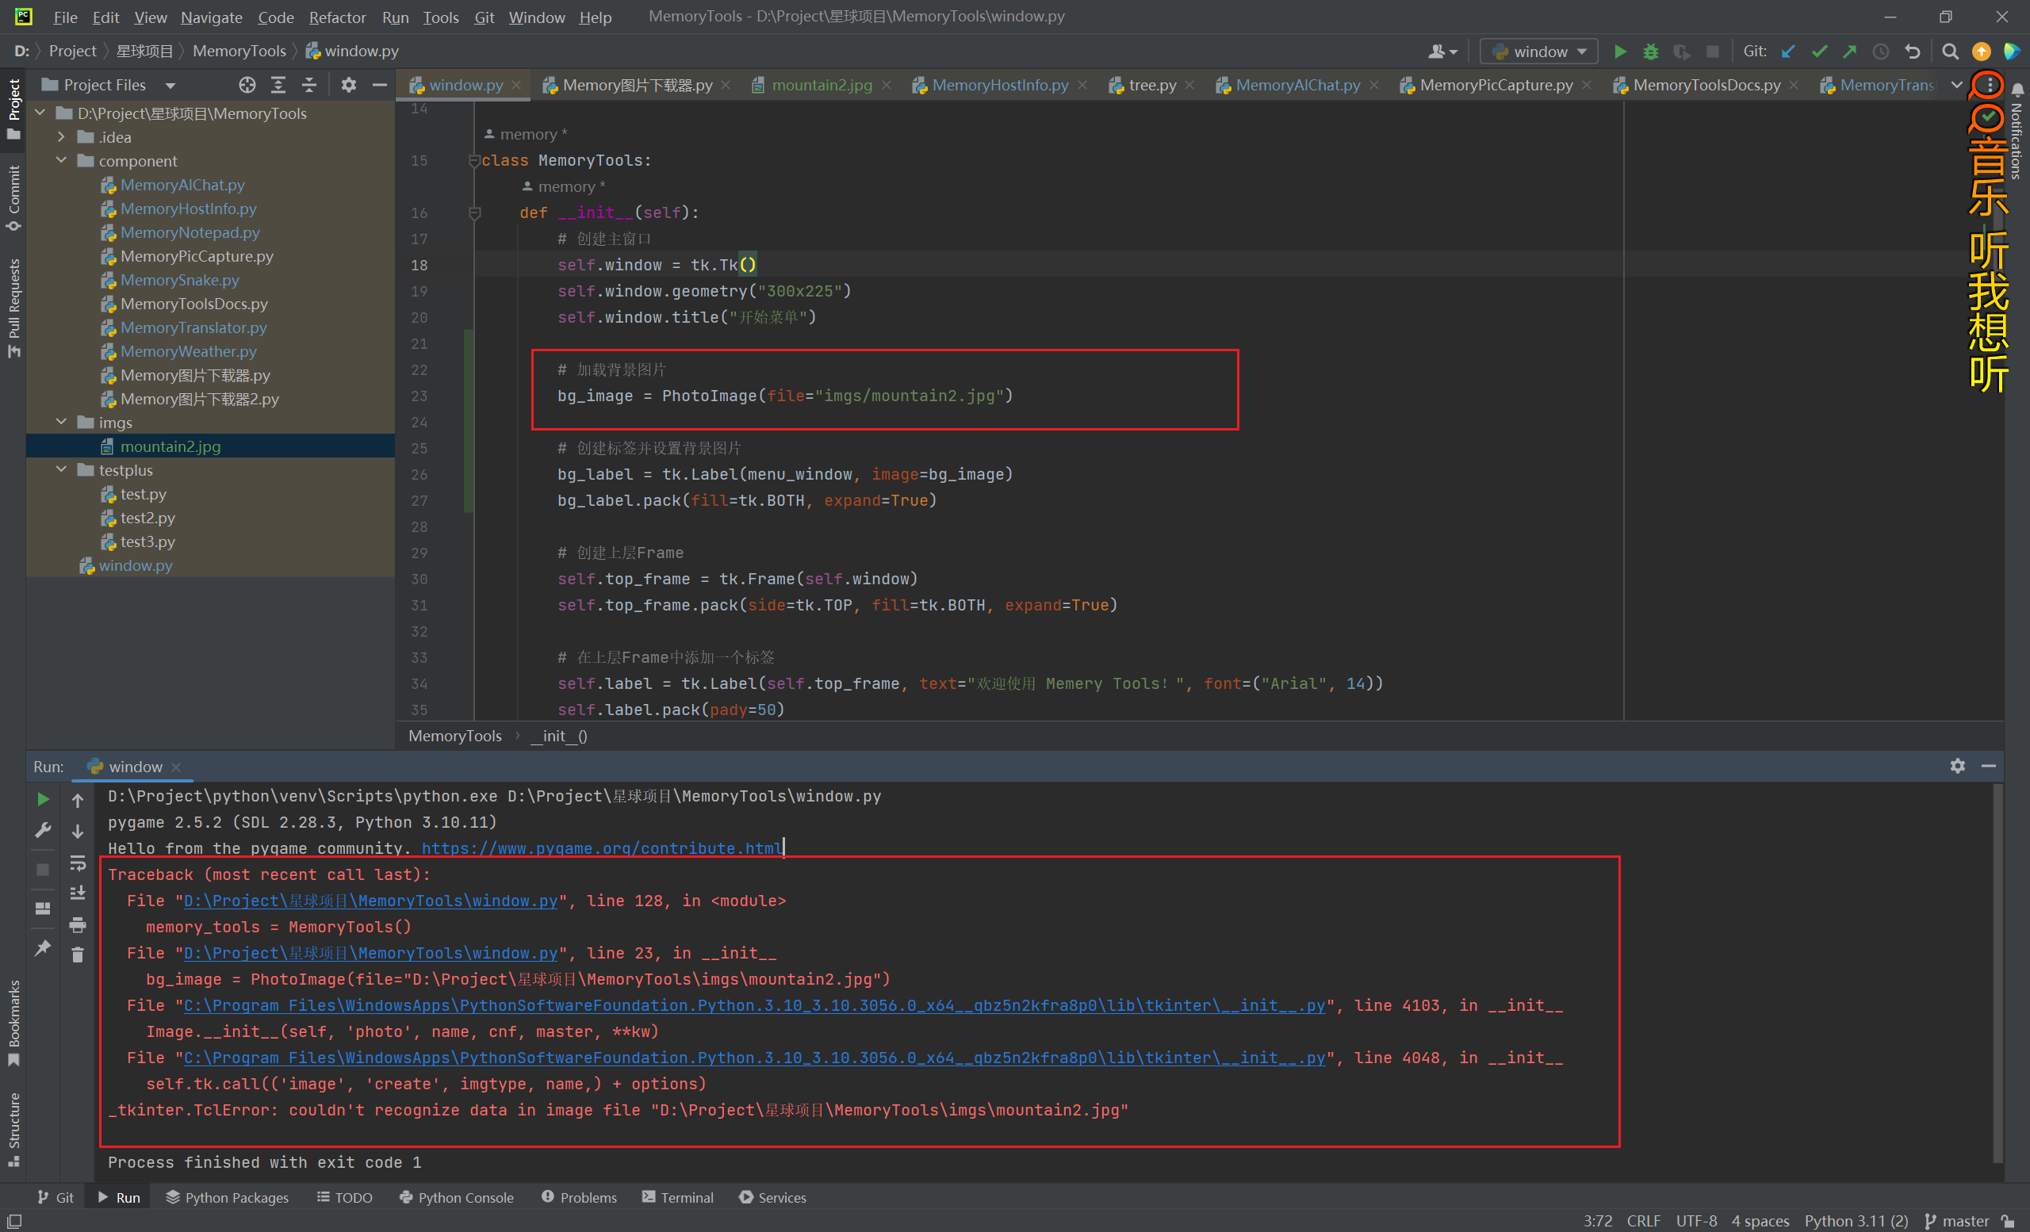Image resolution: width=2030 pixels, height=1232 pixels.
Task: Toggle Pull Requests sidebar button
Action: coord(13,308)
